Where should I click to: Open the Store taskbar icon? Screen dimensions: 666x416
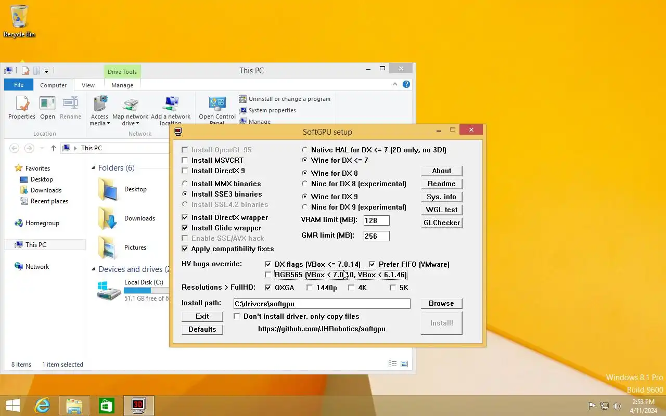pyautogui.click(x=106, y=406)
